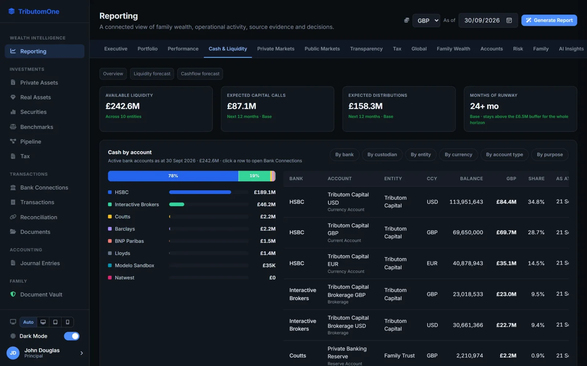Click the green 19% Interactive Brokers segment
587x366 pixels.
[x=254, y=176]
